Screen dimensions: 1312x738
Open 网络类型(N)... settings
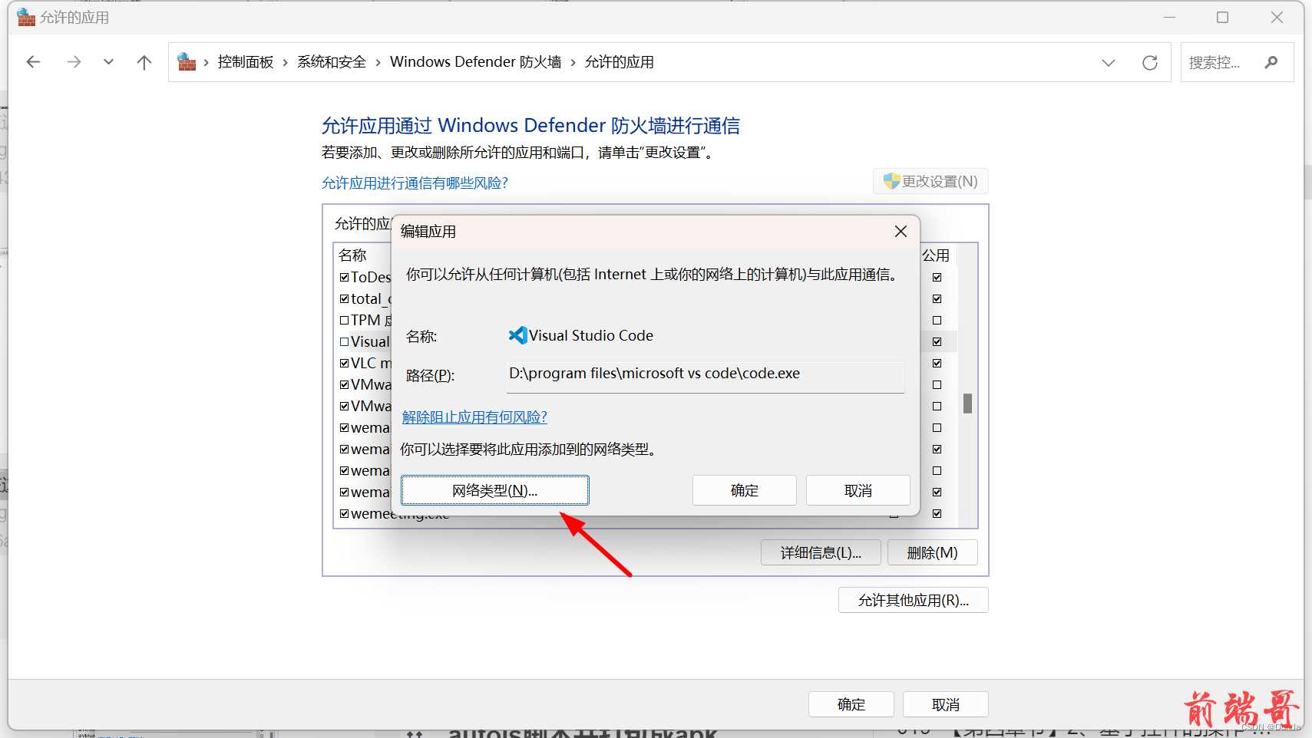point(494,490)
